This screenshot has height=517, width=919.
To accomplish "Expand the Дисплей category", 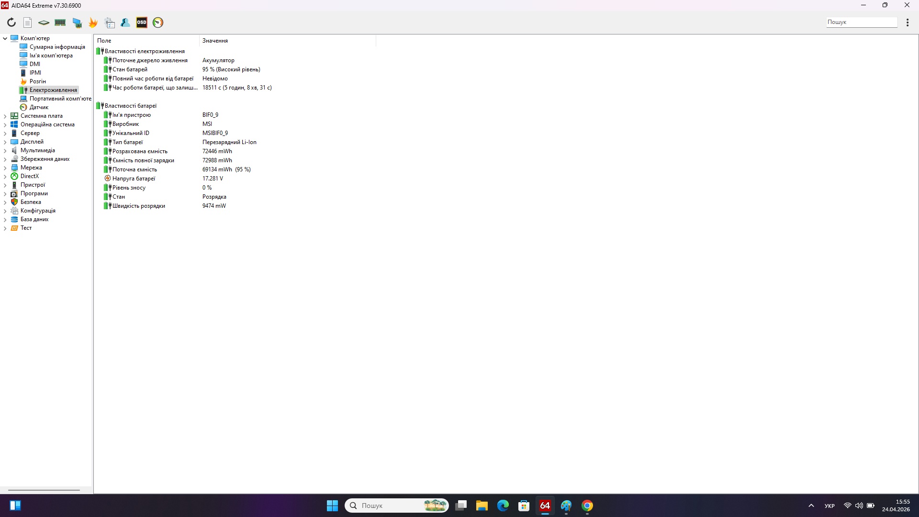I will click(x=5, y=142).
